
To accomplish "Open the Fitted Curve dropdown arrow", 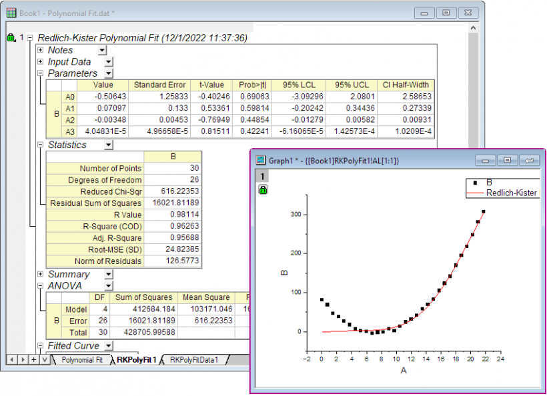I will pos(109,346).
